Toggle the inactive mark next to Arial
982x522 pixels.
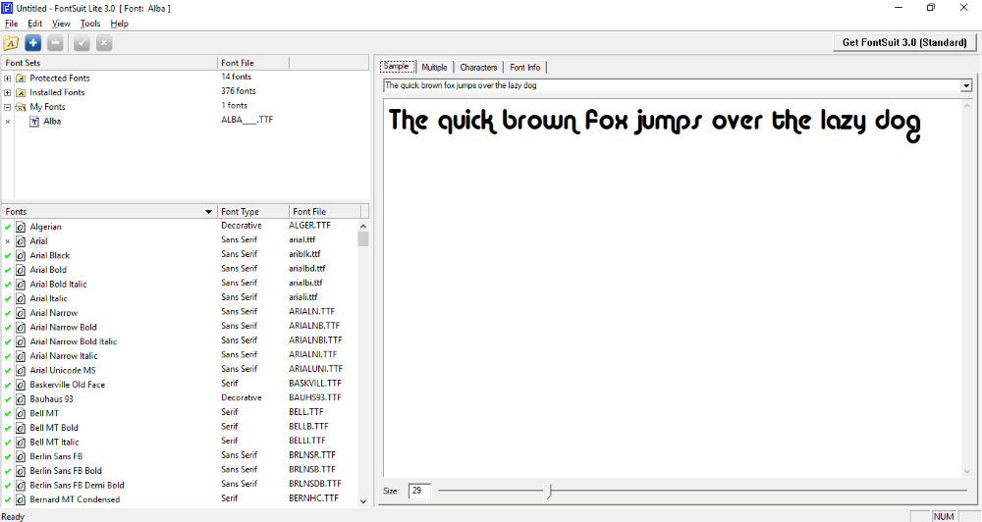coord(8,241)
